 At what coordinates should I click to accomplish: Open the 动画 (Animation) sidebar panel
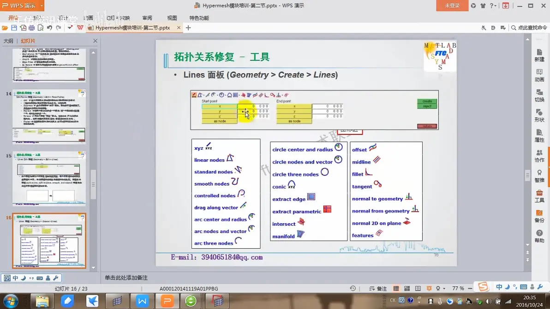pos(539,75)
